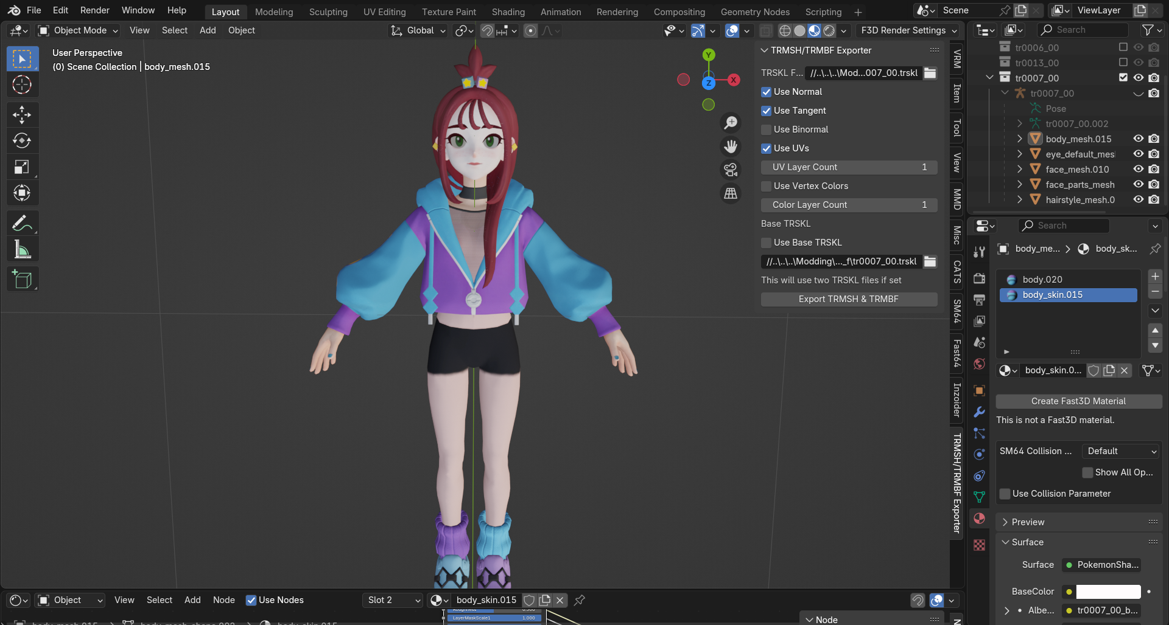Viewport: 1169px width, 625px height.
Task: Open the Texture properties tab
Action: [x=979, y=545]
